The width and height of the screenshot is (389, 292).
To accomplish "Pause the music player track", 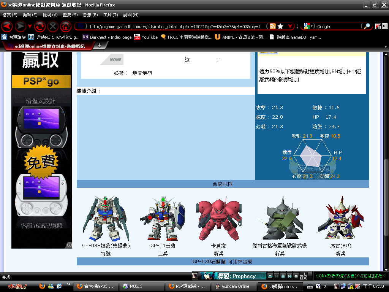I will 283,276.
